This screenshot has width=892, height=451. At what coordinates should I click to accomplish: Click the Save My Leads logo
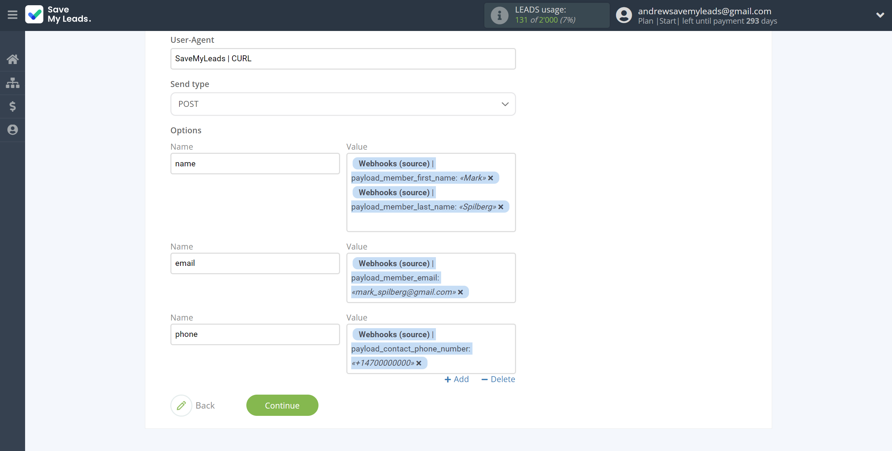[58, 15]
